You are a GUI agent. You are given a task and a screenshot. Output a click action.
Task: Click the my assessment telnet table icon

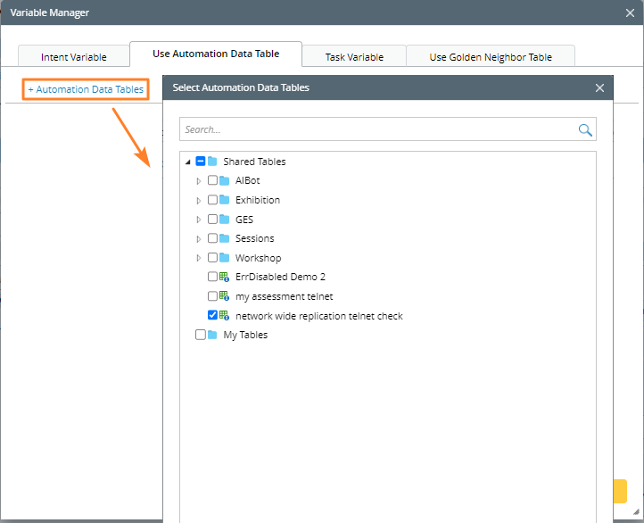coord(225,296)
